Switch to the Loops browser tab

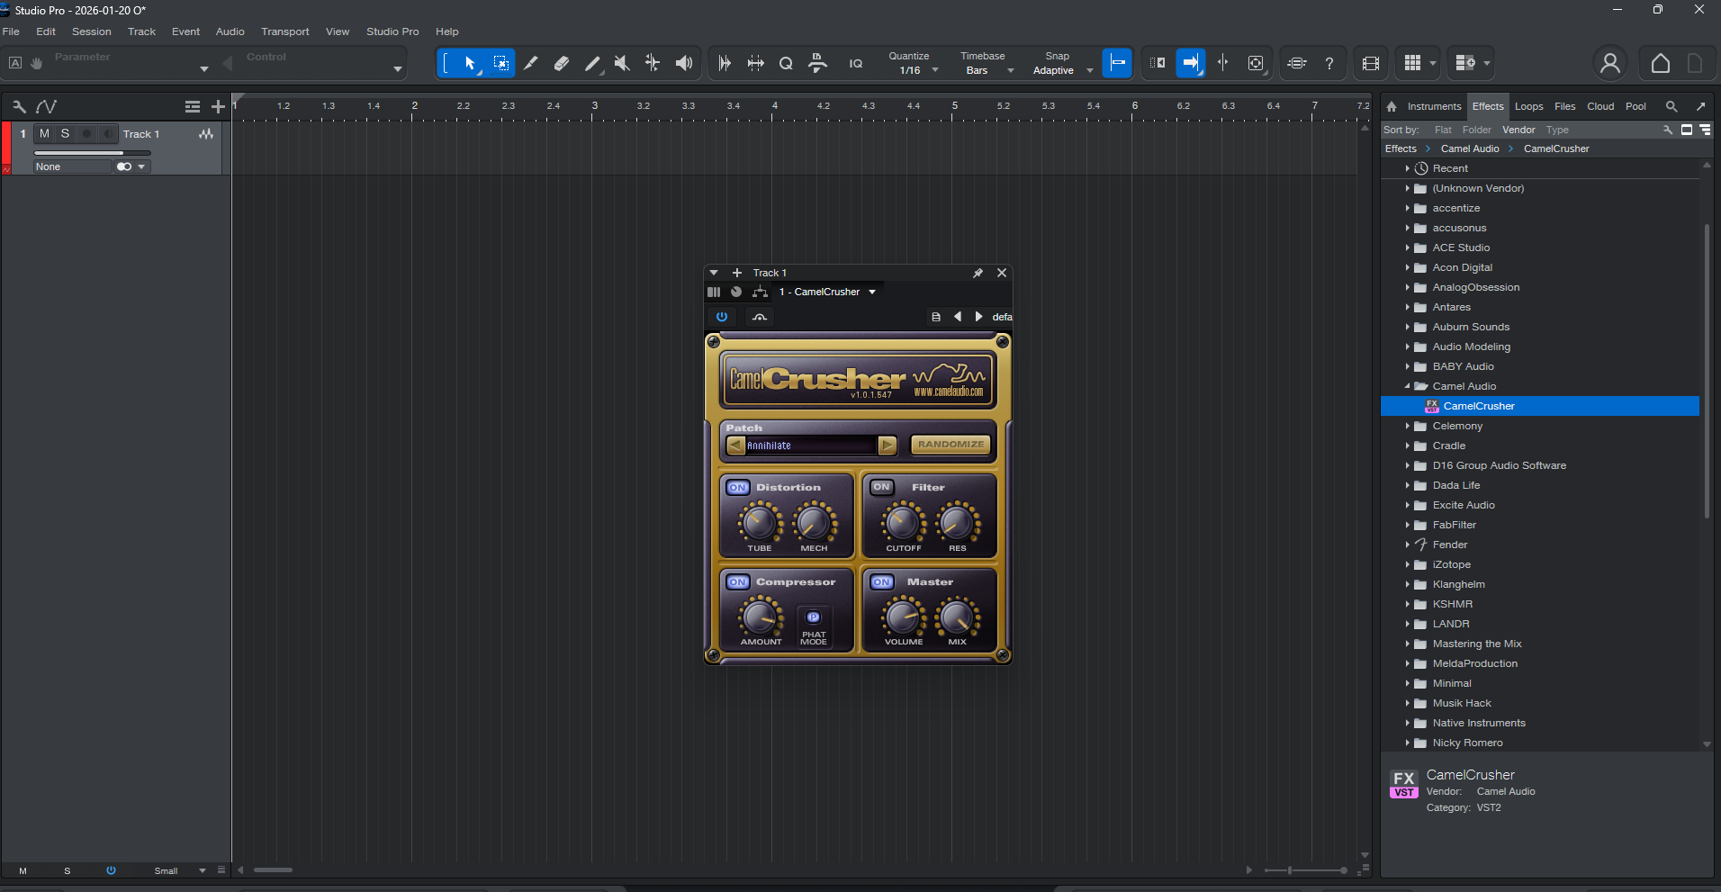(1528, 106)
